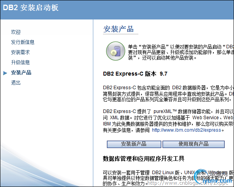234x187 pixels.
Task: Click the product install disc icon
Action: [115, 51]
